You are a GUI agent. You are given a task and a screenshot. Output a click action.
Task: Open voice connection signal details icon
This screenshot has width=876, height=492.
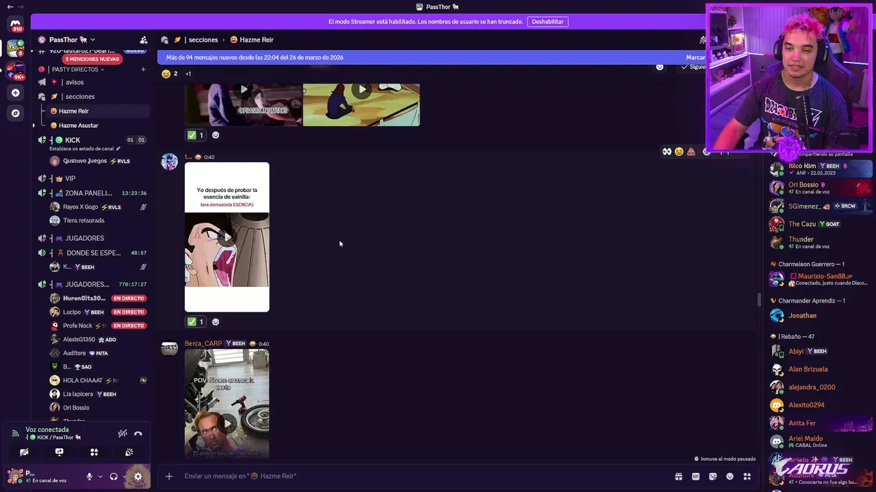click(x=15, y=433)
